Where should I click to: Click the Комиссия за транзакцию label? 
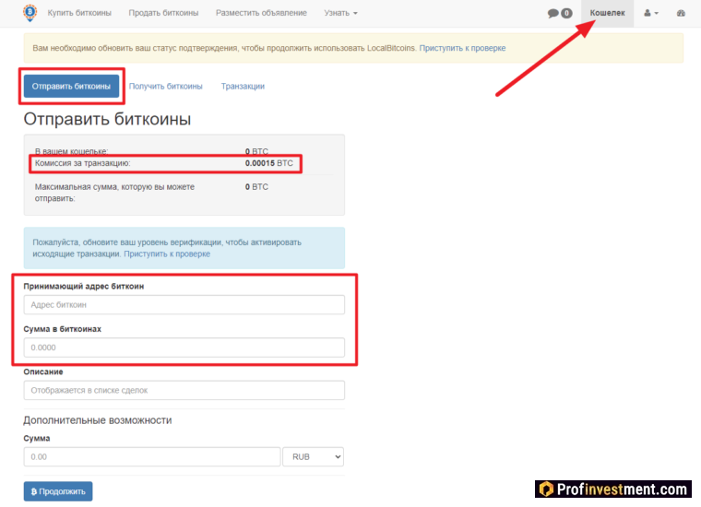pyautogui.click(x=83, y=163)
